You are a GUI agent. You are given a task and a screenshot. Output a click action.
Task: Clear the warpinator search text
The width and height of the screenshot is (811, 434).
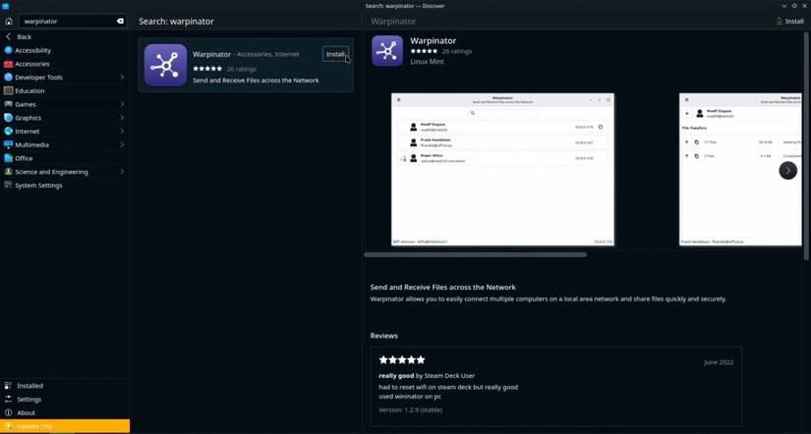[x=120, y=21]
